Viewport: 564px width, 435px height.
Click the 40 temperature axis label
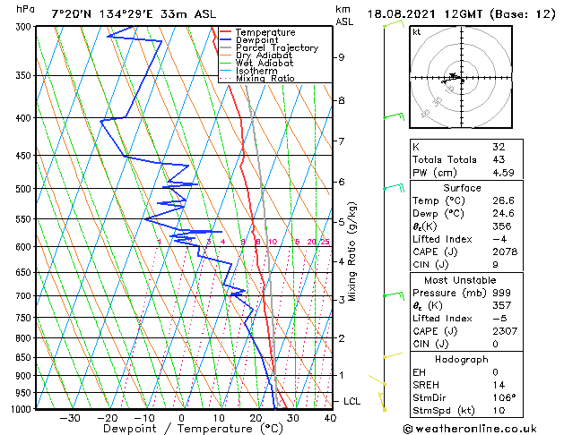[x=330, y=418]
